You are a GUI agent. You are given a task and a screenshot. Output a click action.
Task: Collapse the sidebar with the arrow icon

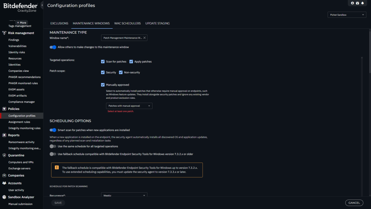coord(42,5)
